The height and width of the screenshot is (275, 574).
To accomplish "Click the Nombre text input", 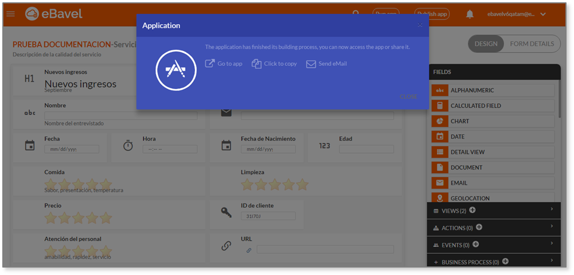I will tap(121, 116).
